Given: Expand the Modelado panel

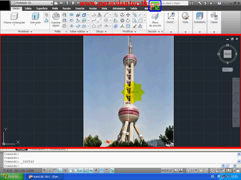Looking at the screenshot, I should (x=25, y=31).
